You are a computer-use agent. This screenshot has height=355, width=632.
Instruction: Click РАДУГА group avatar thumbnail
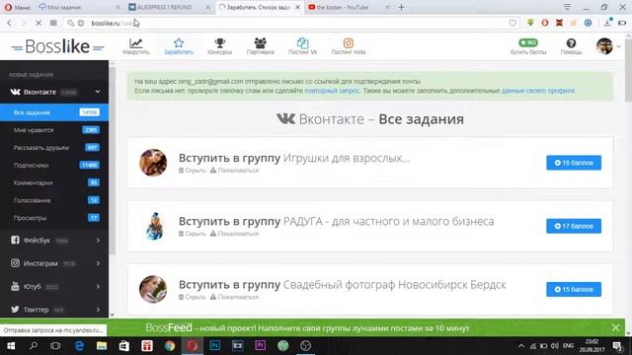[x=154, y=226]
